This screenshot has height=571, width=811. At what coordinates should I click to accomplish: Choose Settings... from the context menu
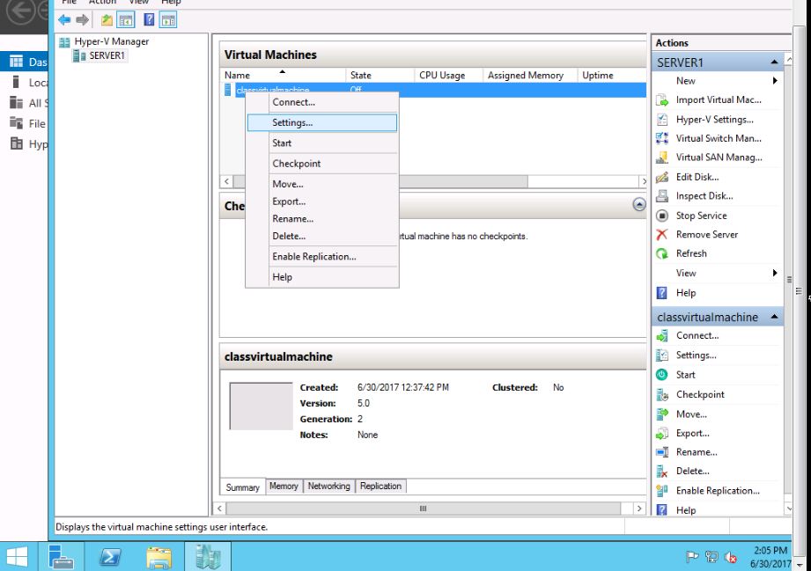(322, 123)
